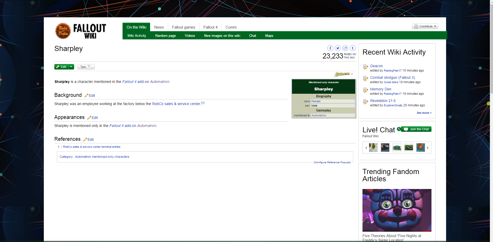This screenshot has height=242, width=493.
Task: Open Automatron link in infobox
Action: pos(319,115)
